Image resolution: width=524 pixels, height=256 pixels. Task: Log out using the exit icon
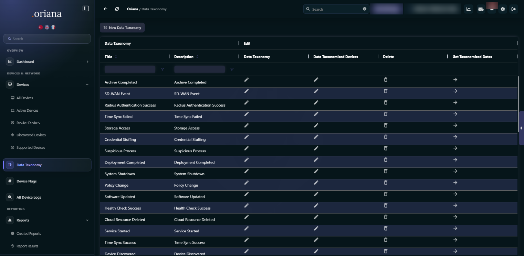514,9
